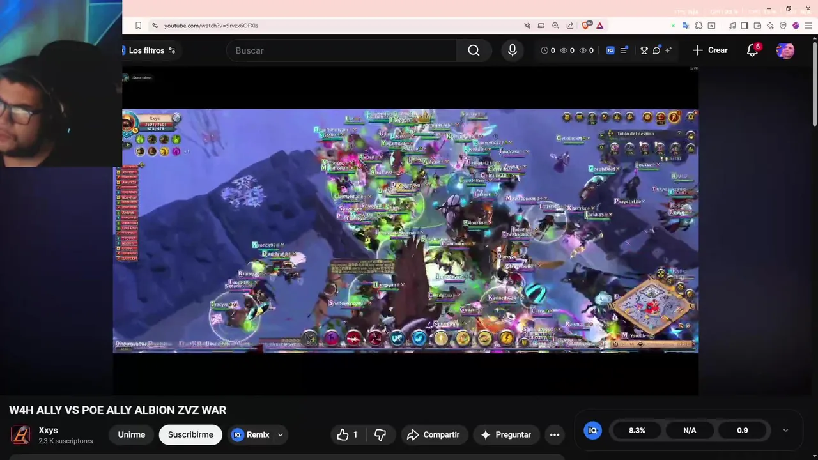818x460 pixels.
Task: Click the 8.3% stat pill
Action: pos(637,430)
